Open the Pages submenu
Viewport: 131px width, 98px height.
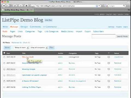[13, 32]
